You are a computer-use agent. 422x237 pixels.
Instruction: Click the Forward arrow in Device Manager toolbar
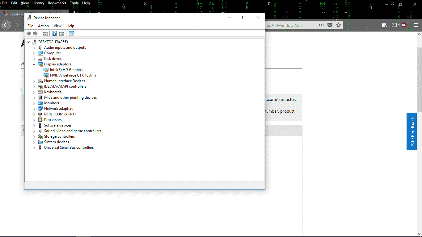click(x=36, y=33)
